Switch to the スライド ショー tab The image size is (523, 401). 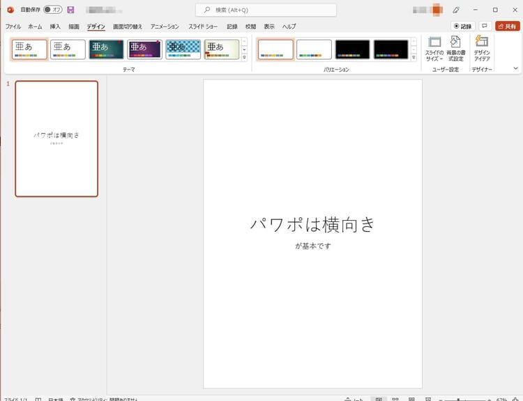(x=203, y=26)
